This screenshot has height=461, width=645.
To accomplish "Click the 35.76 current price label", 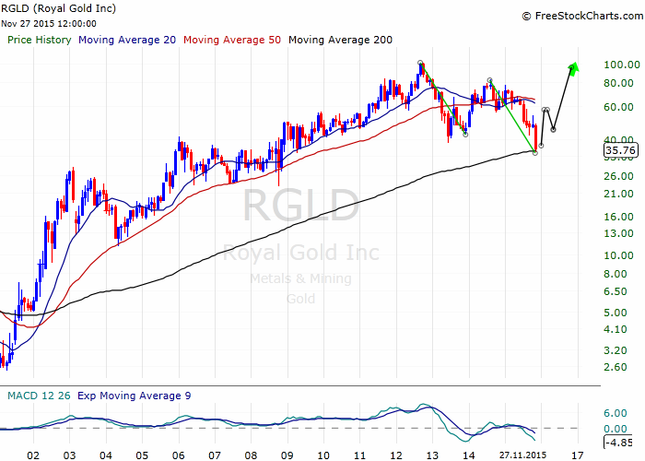I will [621, 150].
